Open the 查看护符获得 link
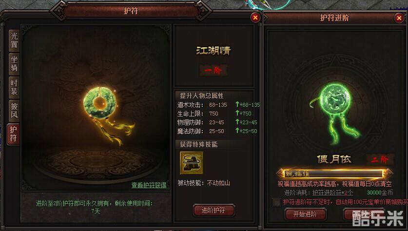408x231 pixels. click(x=149, y=185)
